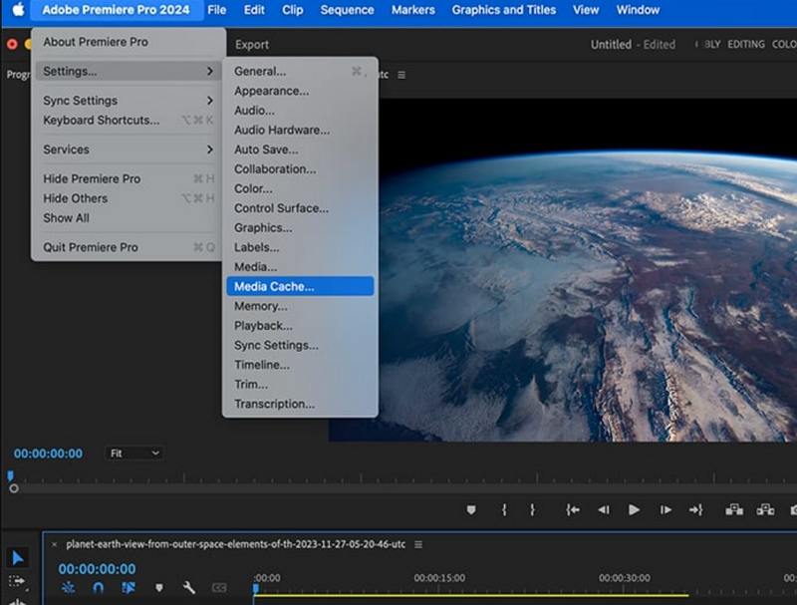Open Graphics settings
Screen dimensions: 797x605
(300, 228)
